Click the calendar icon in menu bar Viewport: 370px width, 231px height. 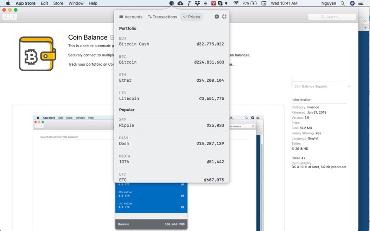[264, 3]
